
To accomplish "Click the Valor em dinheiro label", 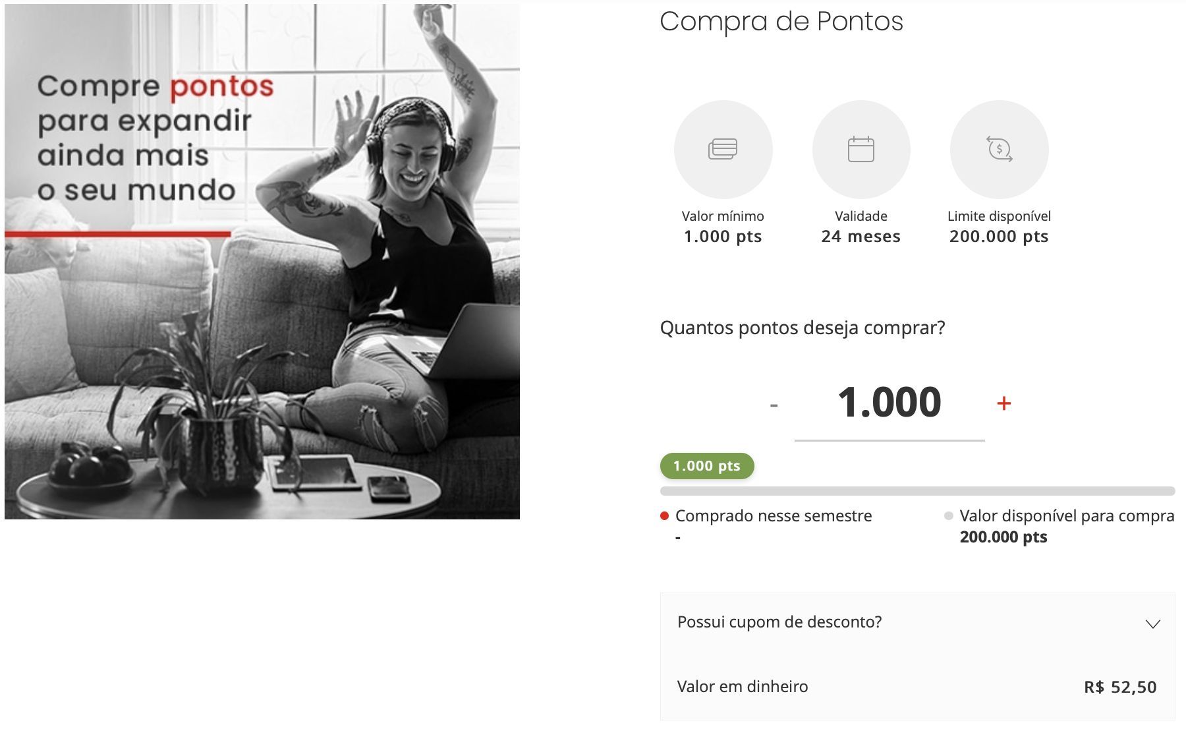I will [743, 686].
